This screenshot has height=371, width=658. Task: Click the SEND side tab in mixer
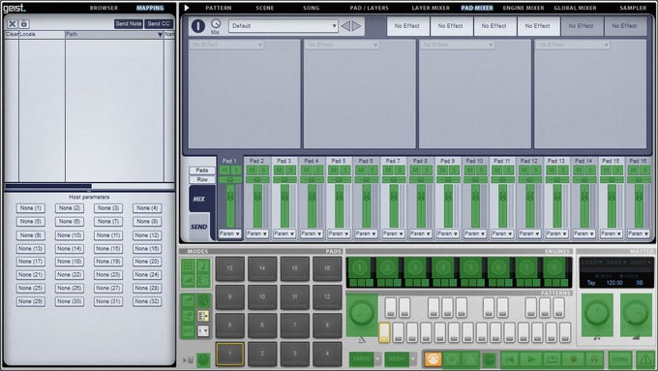pos(199,227)
